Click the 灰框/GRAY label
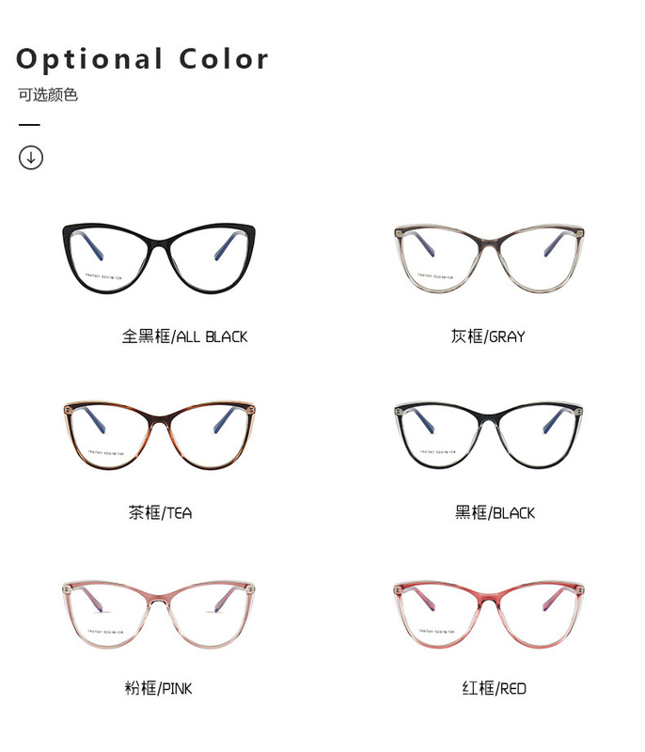645x752 pixels. coord(488,337)
